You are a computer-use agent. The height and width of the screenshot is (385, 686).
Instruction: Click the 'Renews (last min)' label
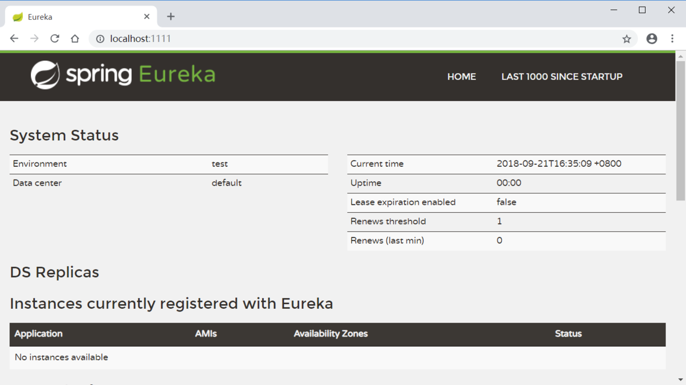(387, 240)
